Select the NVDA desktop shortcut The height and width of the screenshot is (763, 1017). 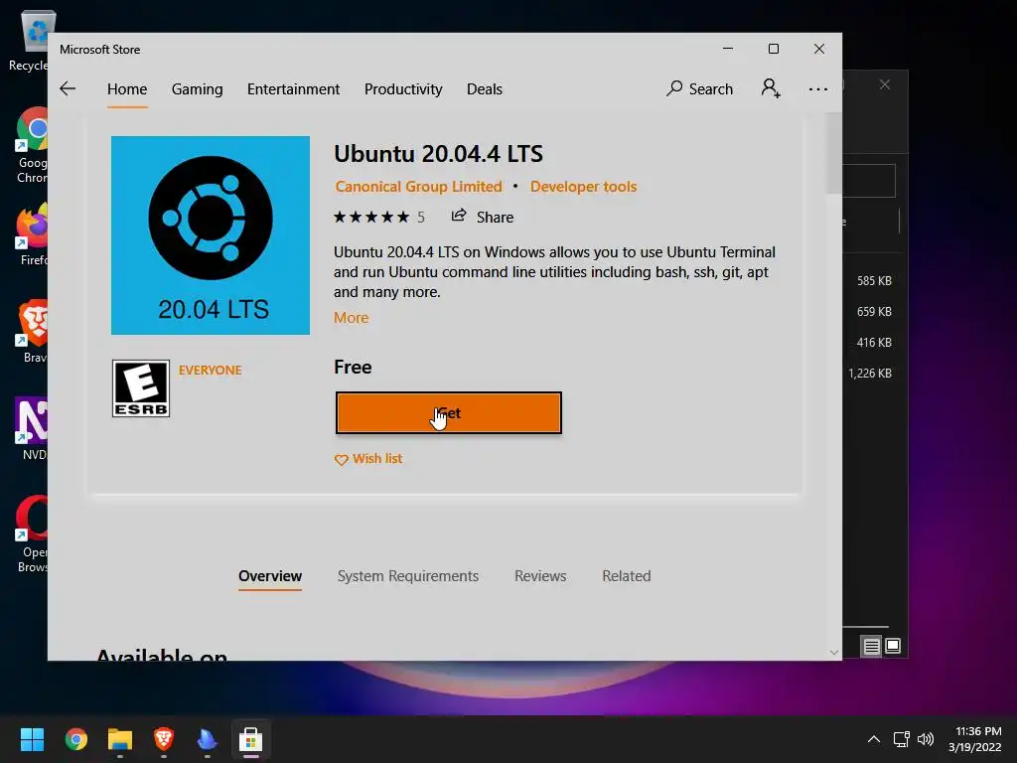[x=32, y=429]
